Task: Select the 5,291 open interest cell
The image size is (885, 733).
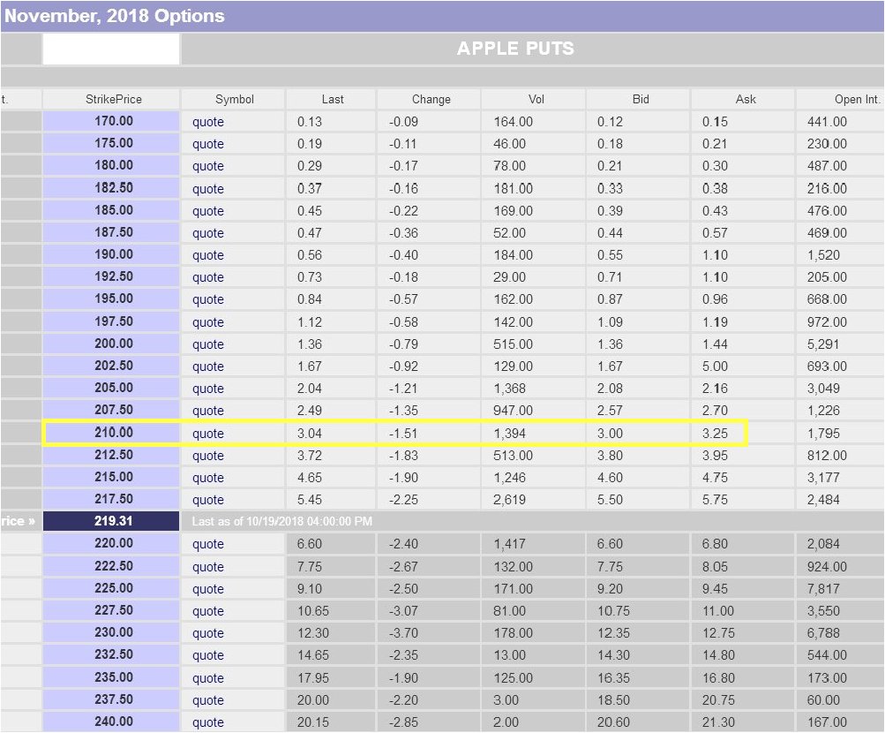Action: (840, 344)
